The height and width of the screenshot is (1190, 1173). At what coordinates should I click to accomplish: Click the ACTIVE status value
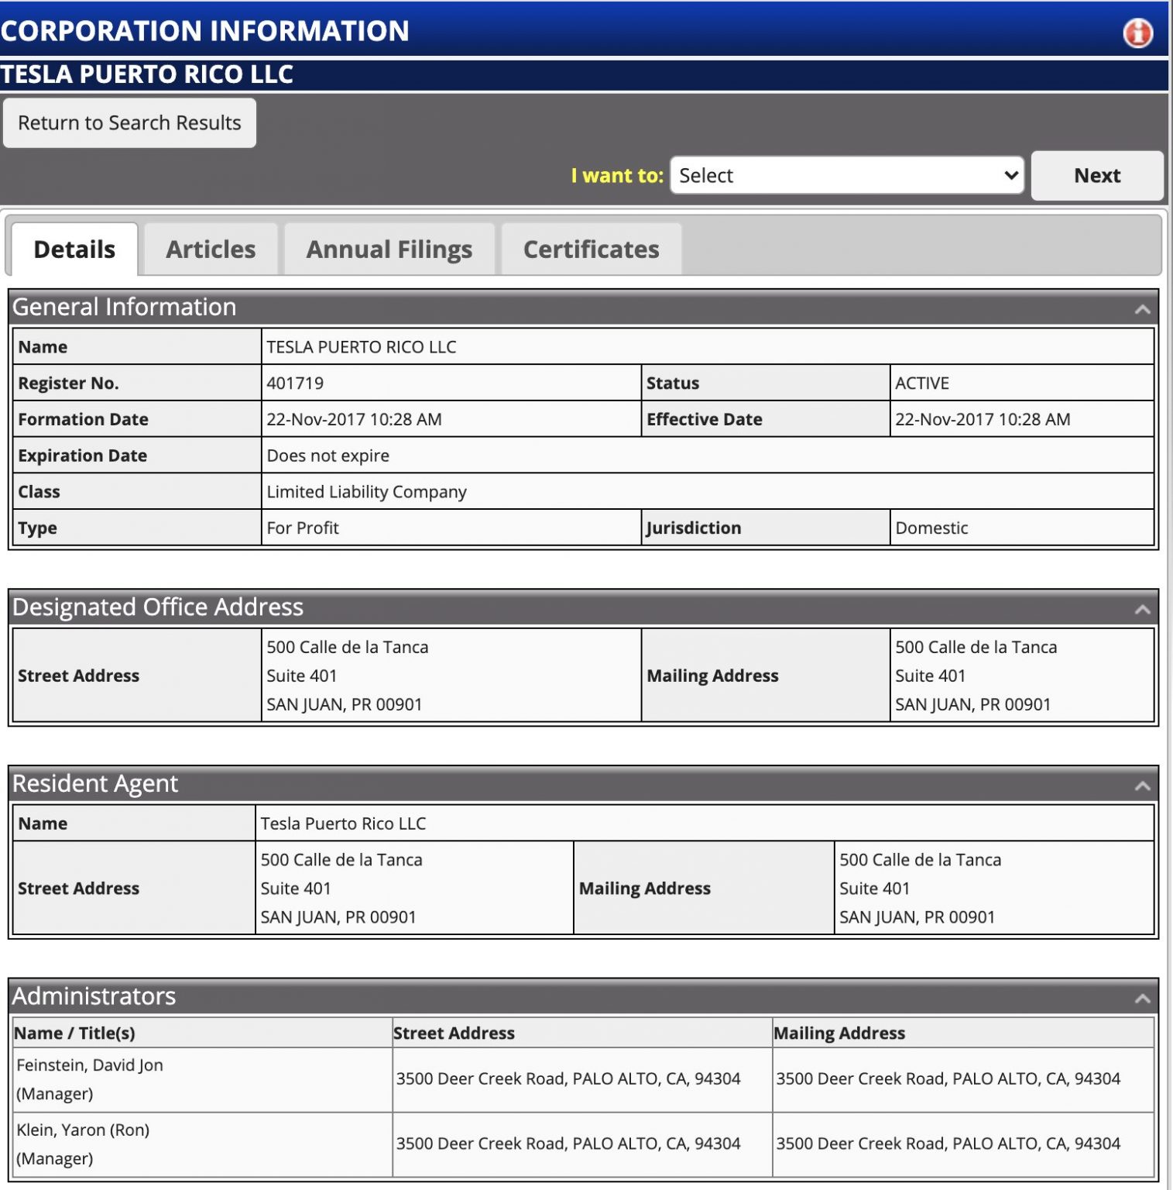coord(922,383)
